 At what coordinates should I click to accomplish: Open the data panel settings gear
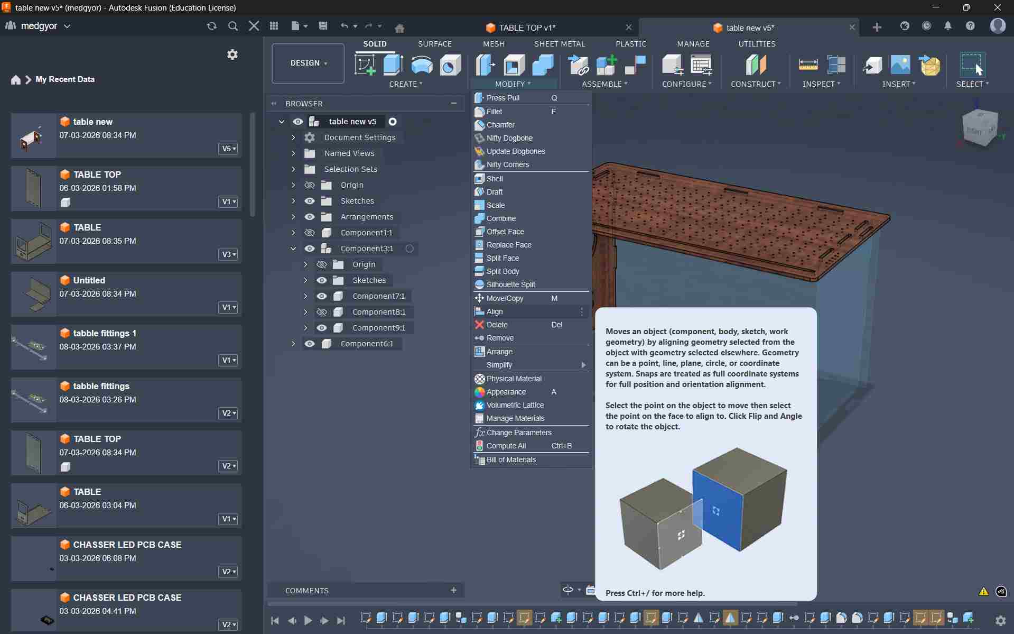(x=232, y=54)
